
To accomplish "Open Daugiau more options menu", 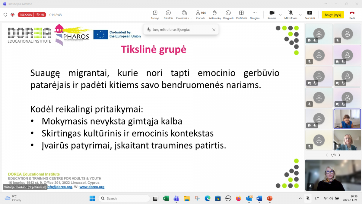I will [255, 15].
